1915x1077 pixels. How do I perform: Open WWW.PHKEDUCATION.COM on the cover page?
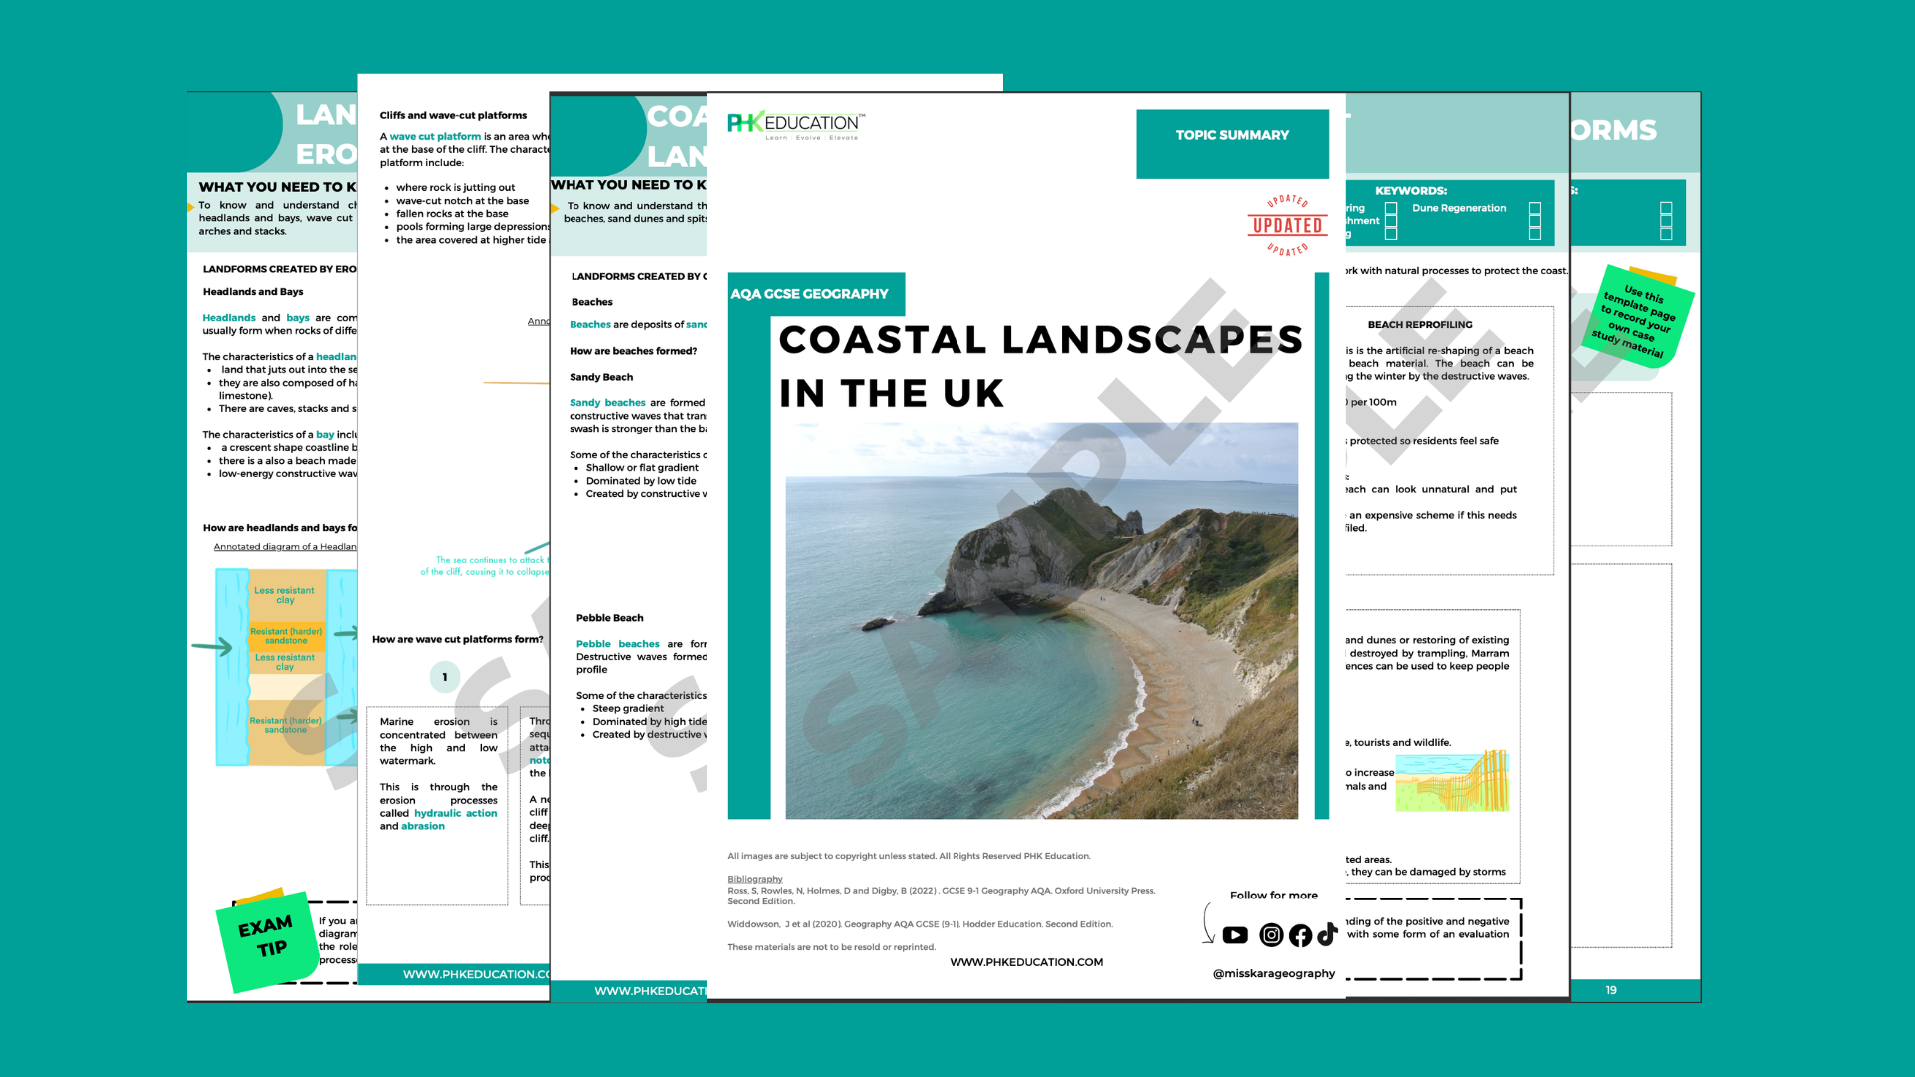tap(1026, 962)
